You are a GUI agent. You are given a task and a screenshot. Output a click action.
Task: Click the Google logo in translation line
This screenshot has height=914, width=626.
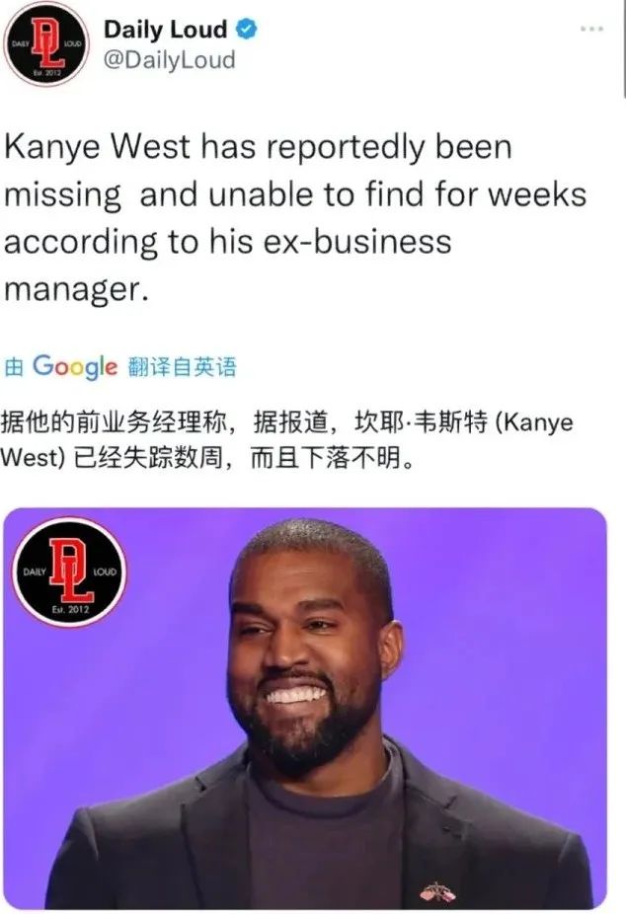click(75, 366)
